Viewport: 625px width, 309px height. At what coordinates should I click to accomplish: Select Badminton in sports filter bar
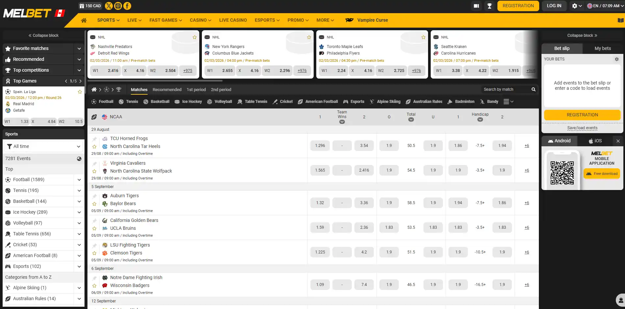pyautogui.click(x=461, y=102)
